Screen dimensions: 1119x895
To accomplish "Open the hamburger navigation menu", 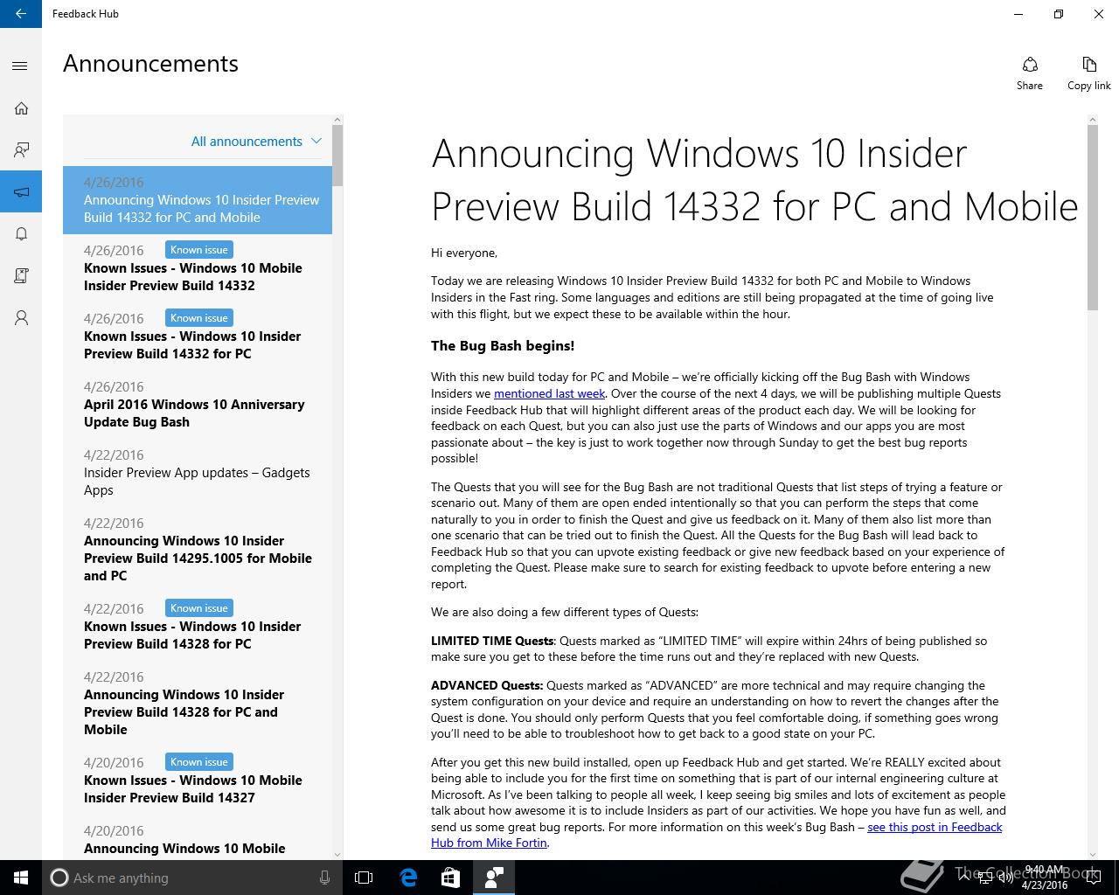I will coord(21,66).
